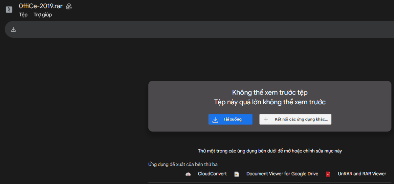Select UnRAR and RAR Viewer label
The height and width of the screenshot is (184, 394).
tap(362, 174)
